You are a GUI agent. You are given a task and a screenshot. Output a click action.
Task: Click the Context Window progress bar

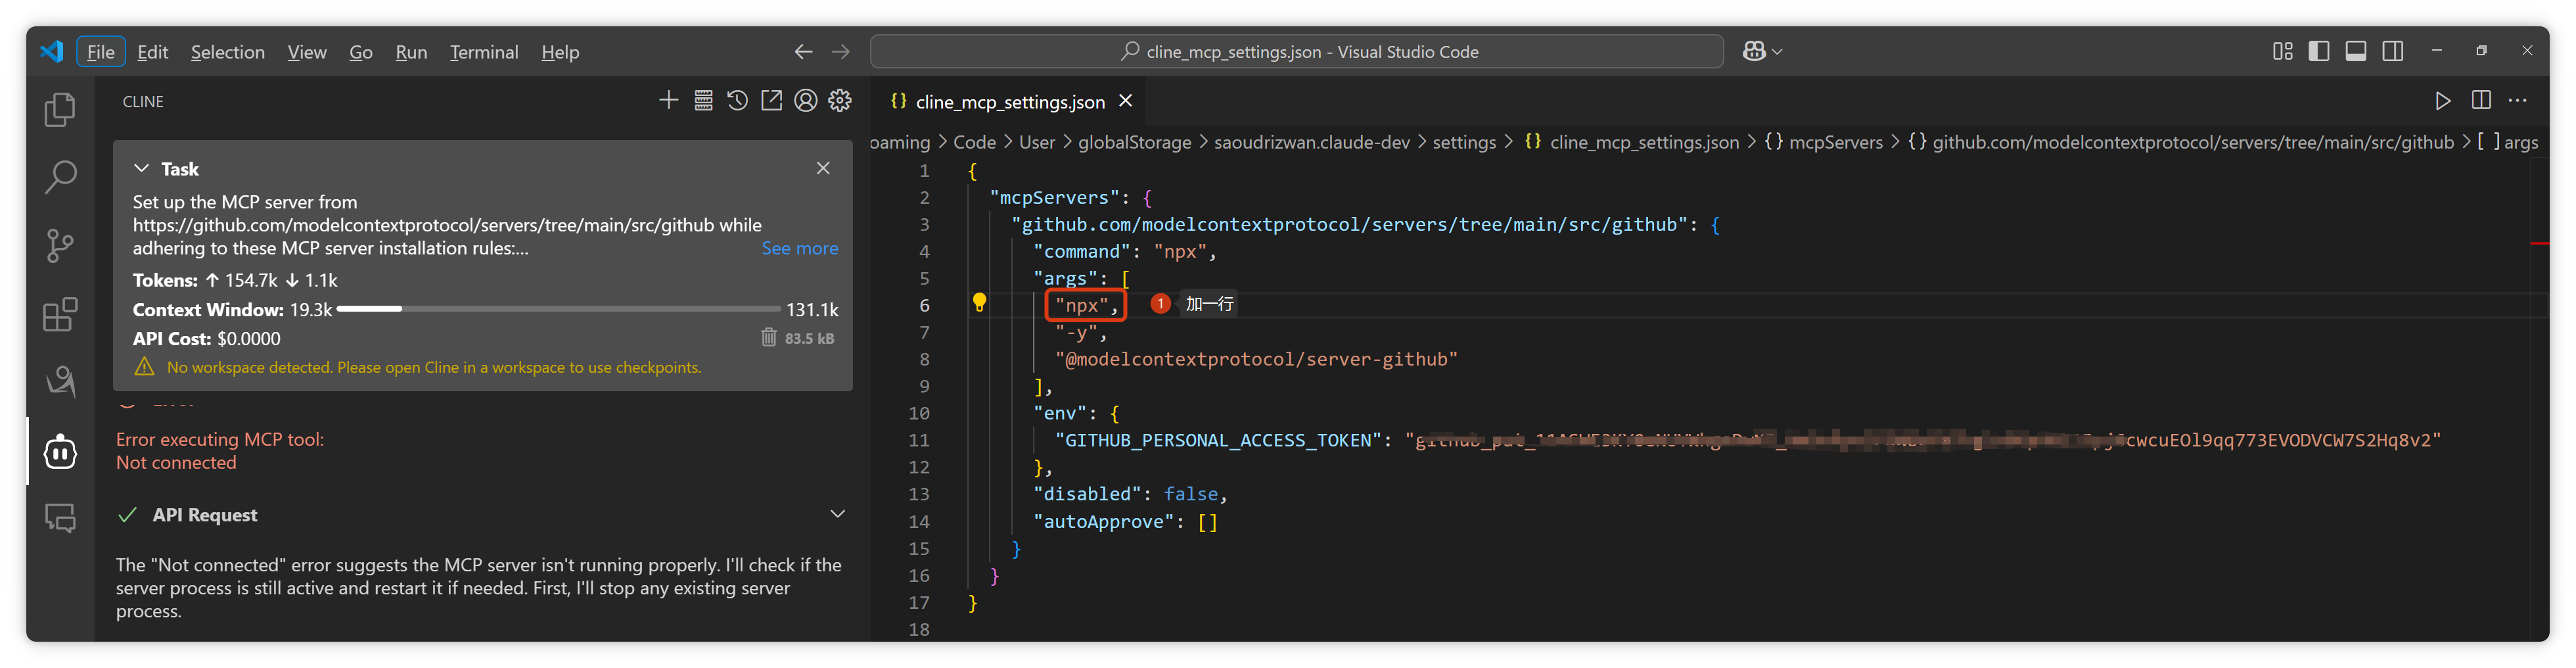558,310
